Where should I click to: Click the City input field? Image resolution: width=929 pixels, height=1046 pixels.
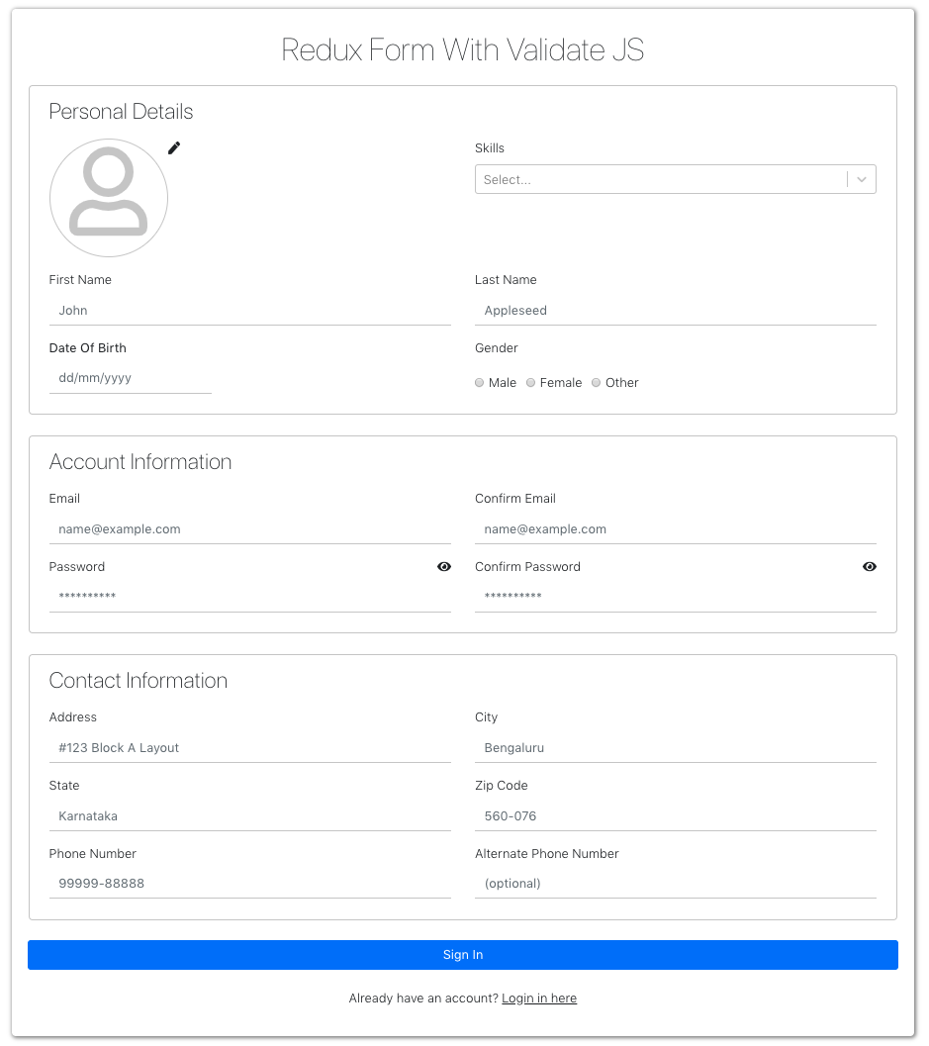tap(676, 748)
